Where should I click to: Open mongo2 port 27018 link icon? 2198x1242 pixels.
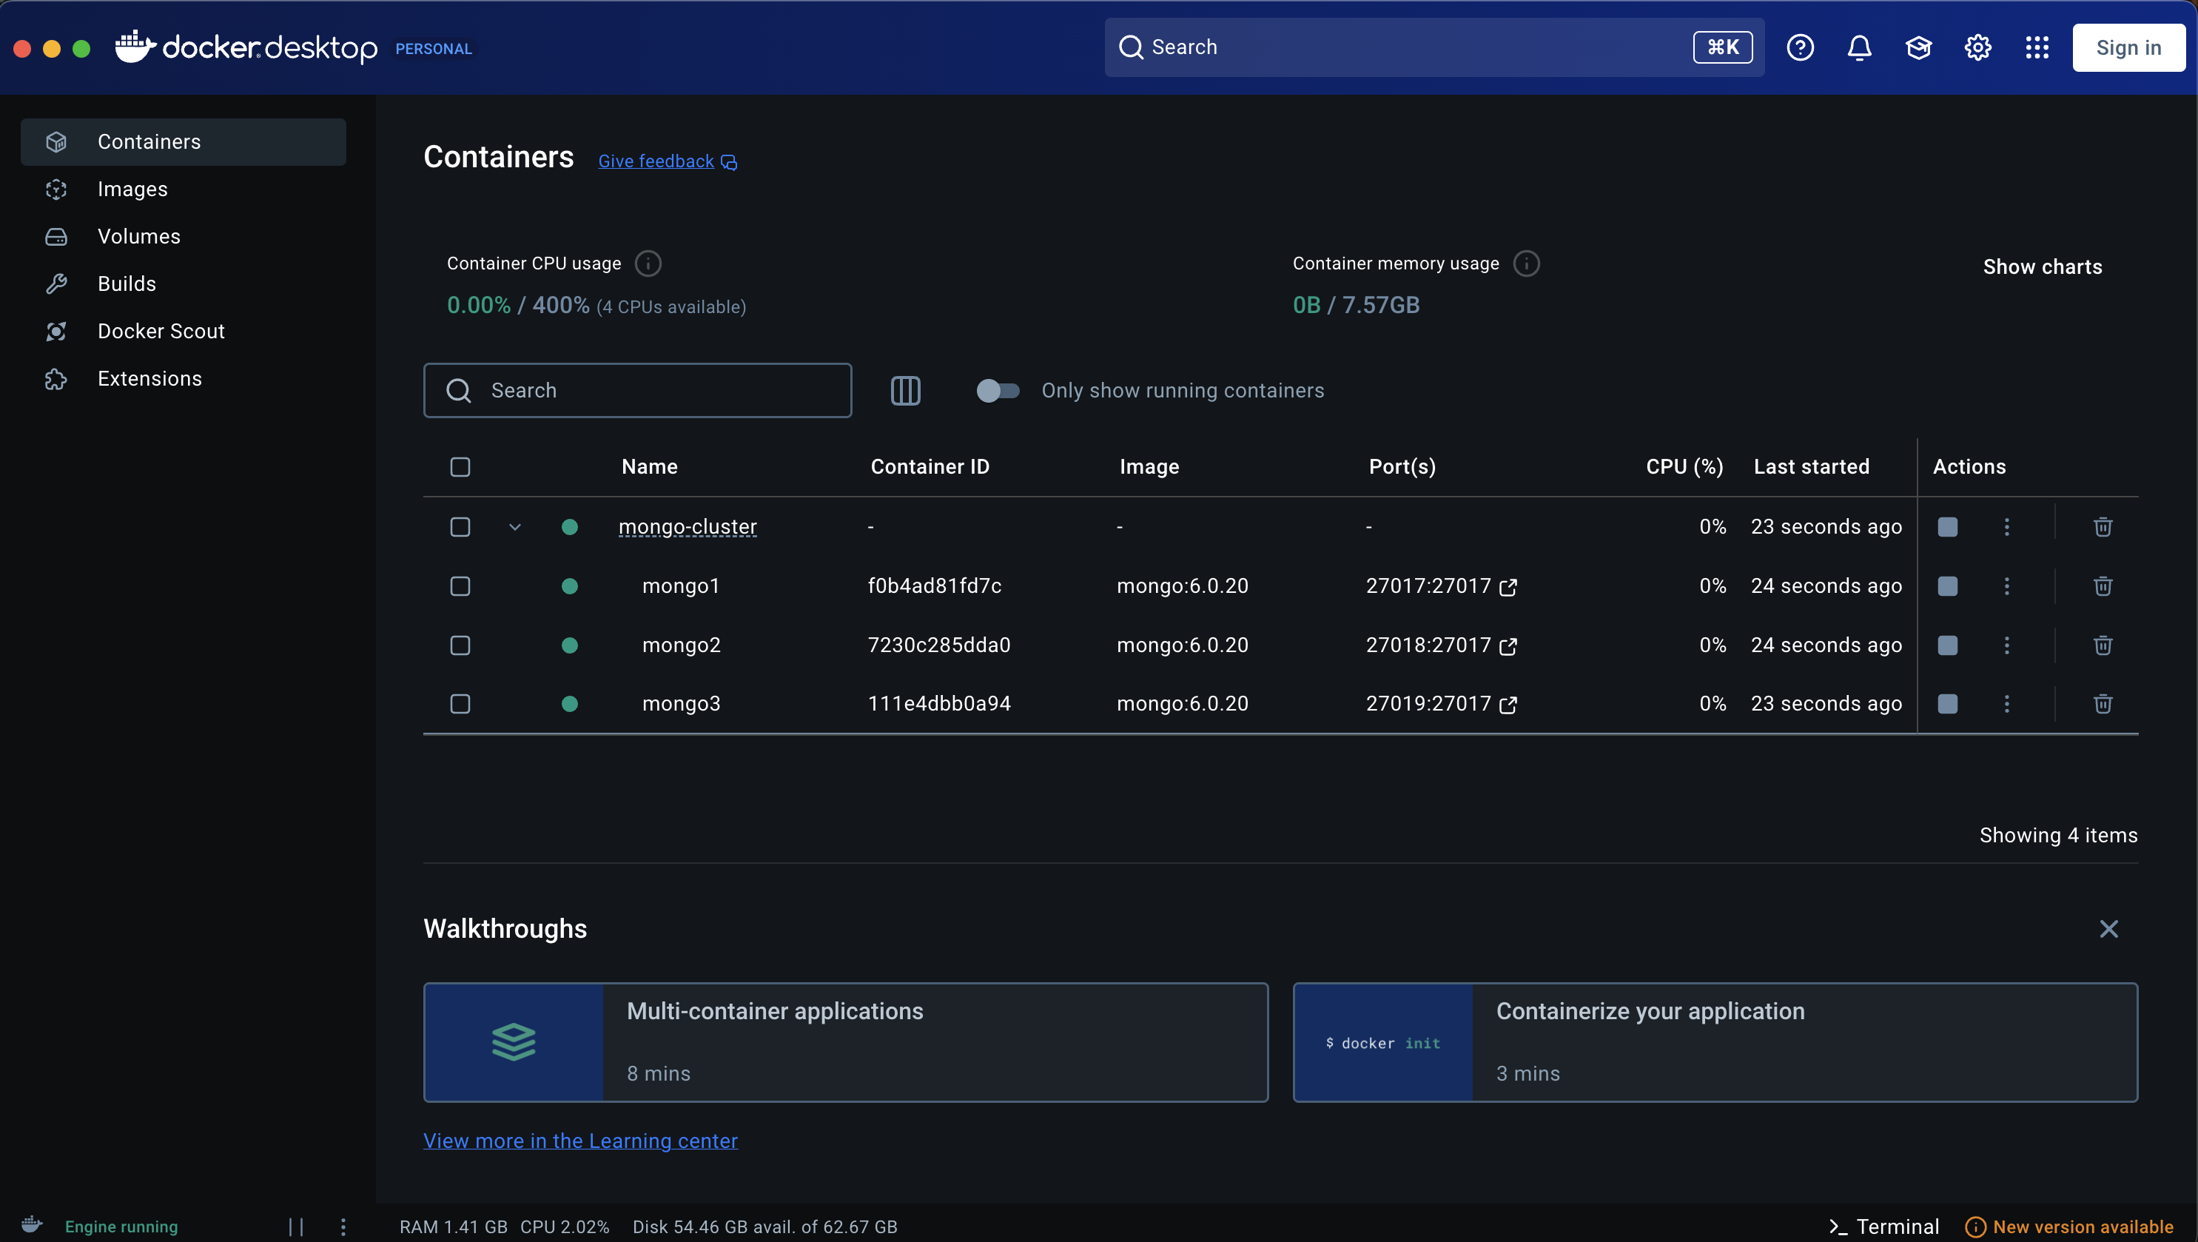tap(1508, 646)
